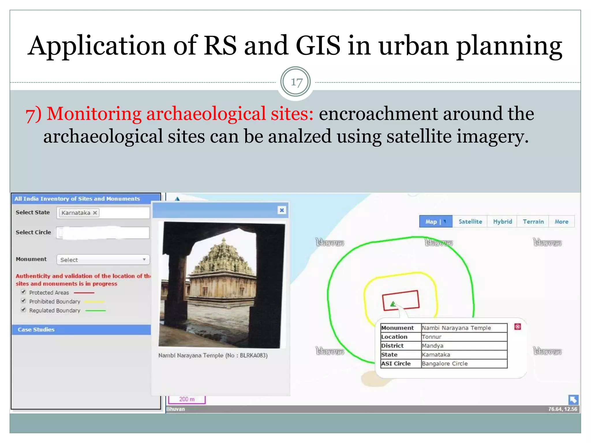Click the blue arrow icon at map corner

[573, 399]
